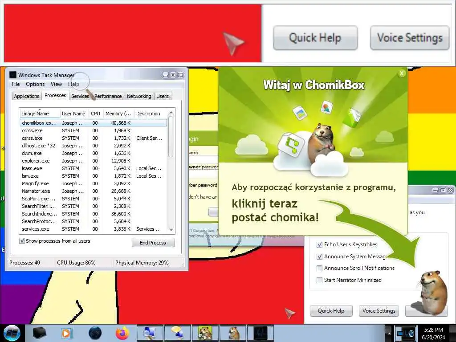The image size is (456, 342).
Task: Select the hamster taskbar button
Action: 233,333
